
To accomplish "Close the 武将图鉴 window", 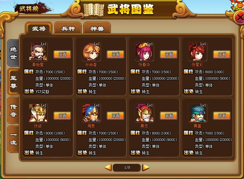I will pos(239,17).
